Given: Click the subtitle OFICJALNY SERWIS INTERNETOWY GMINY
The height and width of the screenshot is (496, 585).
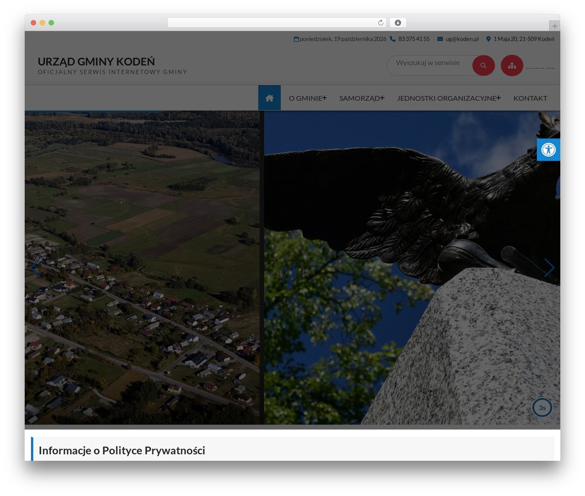Looking at the screenshot, I should tap(112, 72).
